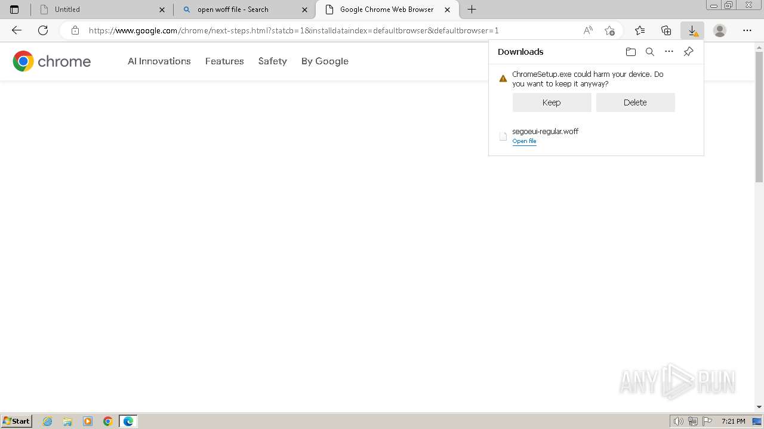Open the user profile icon
This screenshot has height=429, width=764.
click(720, 30)
